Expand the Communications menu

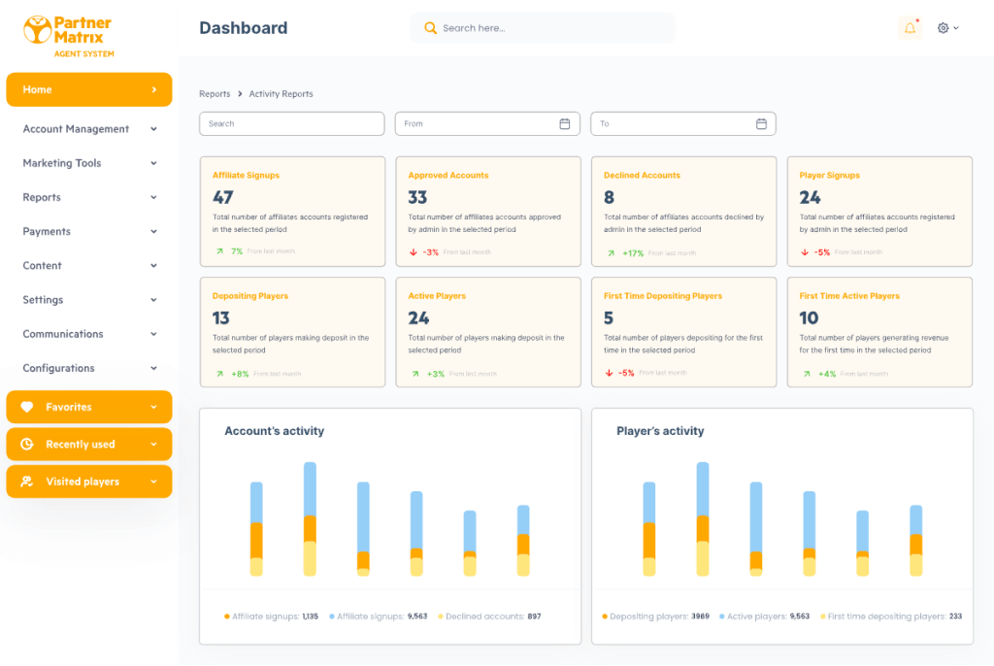[88, 334]
